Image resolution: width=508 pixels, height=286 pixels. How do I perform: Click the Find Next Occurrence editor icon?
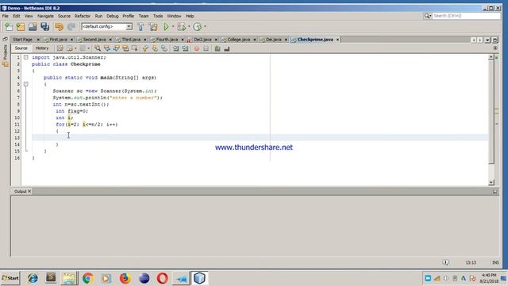coord(116,48)
